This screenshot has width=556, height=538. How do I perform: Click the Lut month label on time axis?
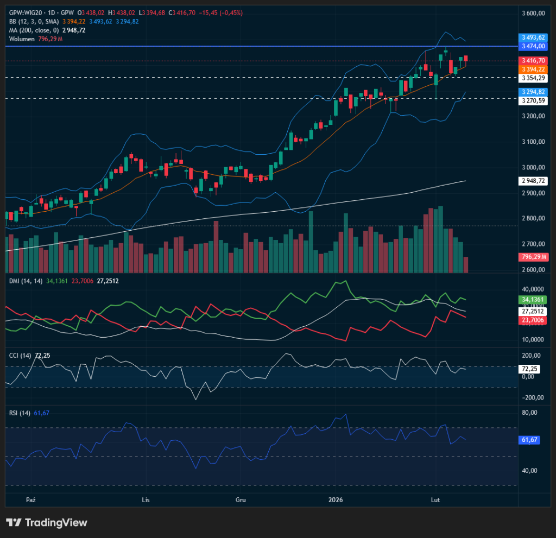435,499
